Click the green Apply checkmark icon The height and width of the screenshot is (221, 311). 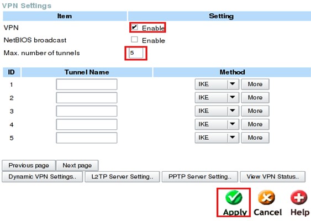[234, 198]
